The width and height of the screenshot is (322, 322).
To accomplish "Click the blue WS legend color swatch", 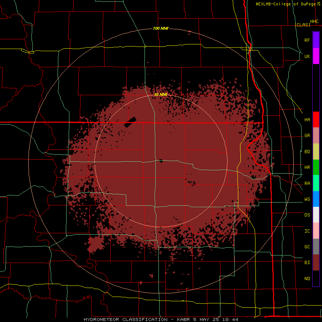I will (316, 199).
